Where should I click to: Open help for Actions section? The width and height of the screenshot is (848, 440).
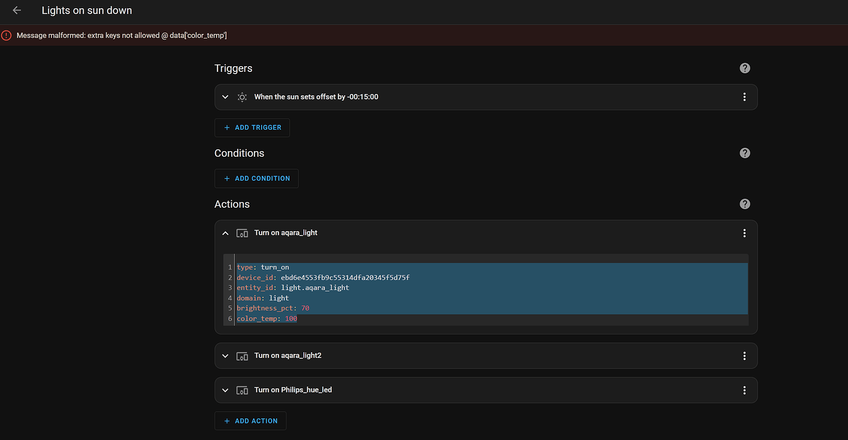coord(745,204)
